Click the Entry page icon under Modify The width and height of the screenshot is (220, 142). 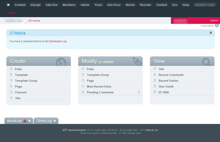pos(83,69)
